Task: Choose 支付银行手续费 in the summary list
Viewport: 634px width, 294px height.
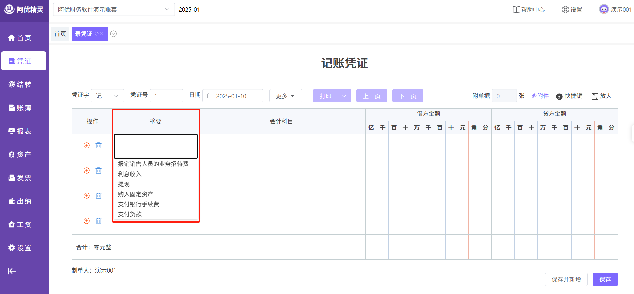Action: pos(138,204)
